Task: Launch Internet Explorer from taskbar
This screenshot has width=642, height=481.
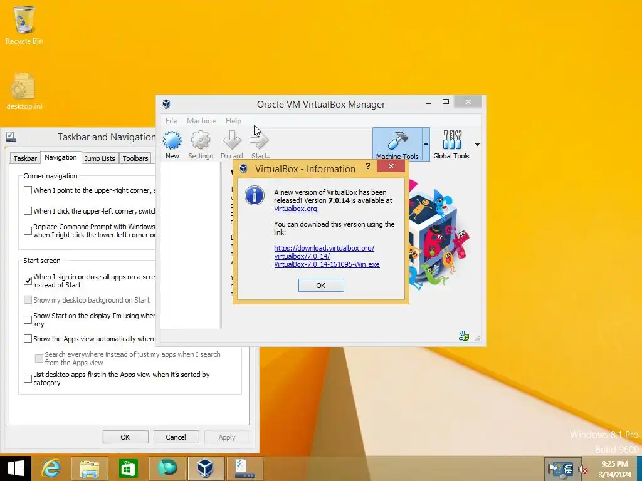Action: 51,468
